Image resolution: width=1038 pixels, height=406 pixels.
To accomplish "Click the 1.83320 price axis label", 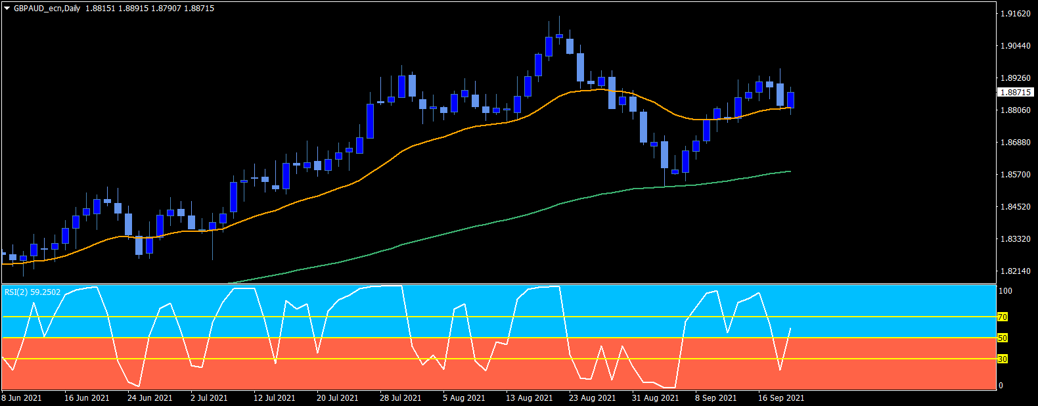I will click(x=1015, y=238).
